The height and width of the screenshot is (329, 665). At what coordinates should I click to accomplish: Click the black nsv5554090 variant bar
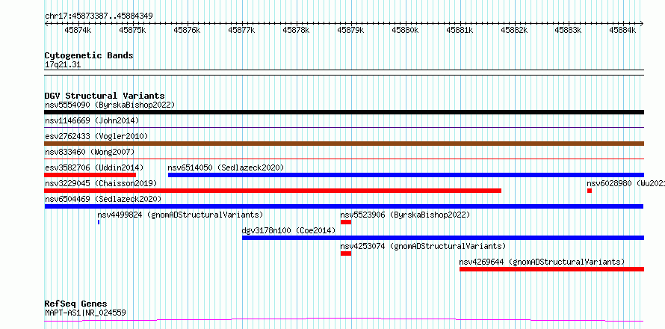point(344,112)
